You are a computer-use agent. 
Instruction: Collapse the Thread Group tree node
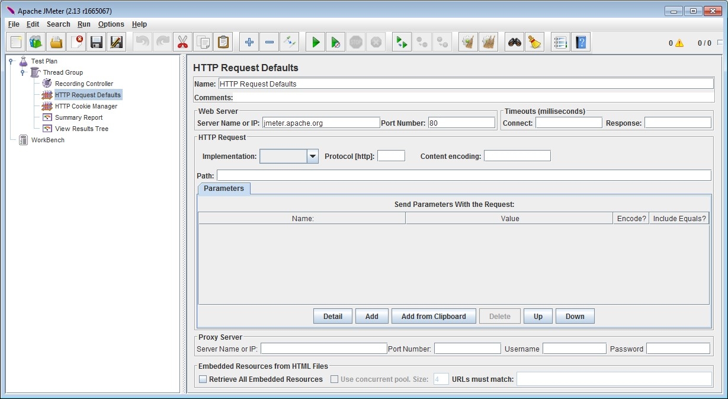pyautogui.click(x=23, y=72)
